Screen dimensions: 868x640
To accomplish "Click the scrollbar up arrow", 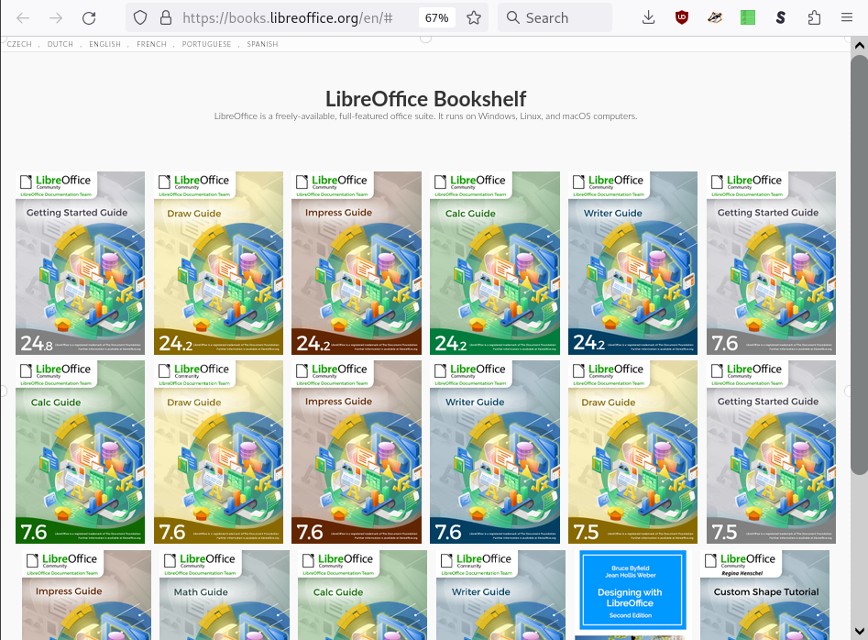I will point(859,46).
